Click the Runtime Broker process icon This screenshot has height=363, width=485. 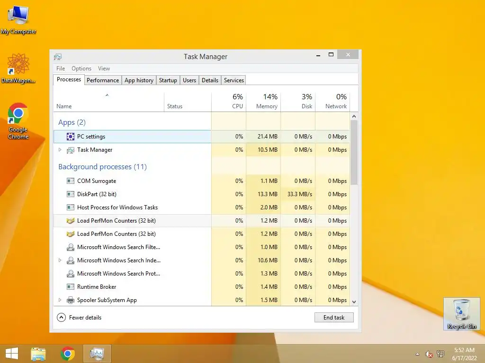tap(71, 287)
